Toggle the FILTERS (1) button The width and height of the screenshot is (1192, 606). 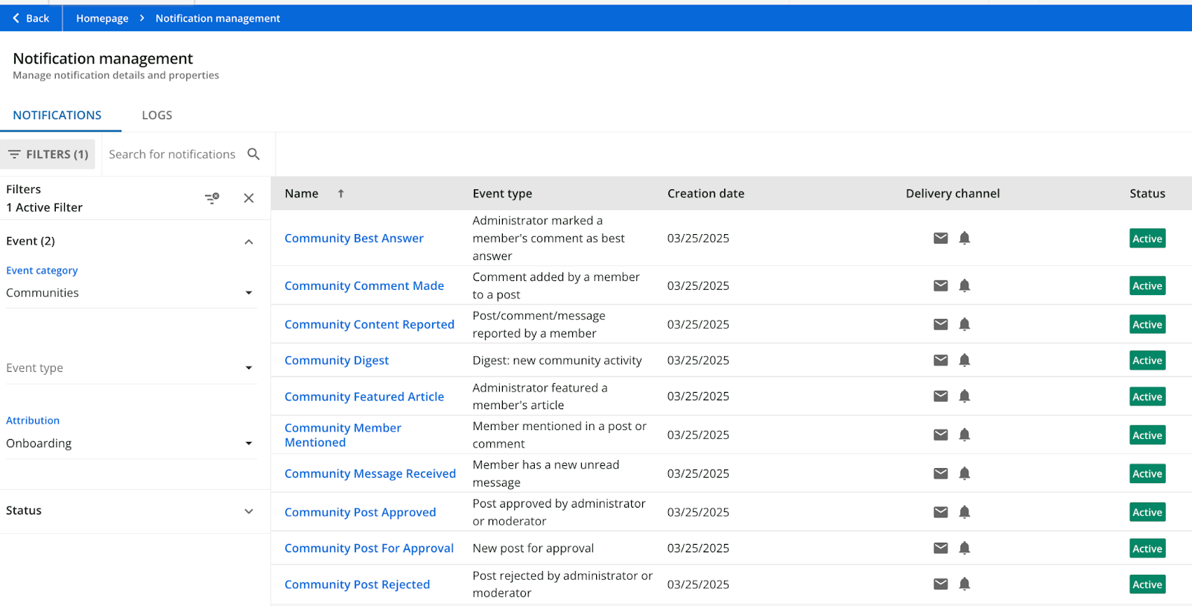[x=48, y=154]
